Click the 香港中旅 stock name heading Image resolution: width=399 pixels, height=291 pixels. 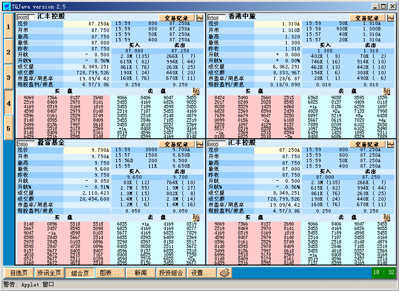242,16
